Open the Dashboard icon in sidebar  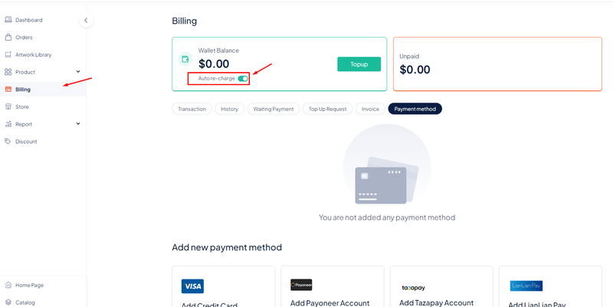point(8,20)
